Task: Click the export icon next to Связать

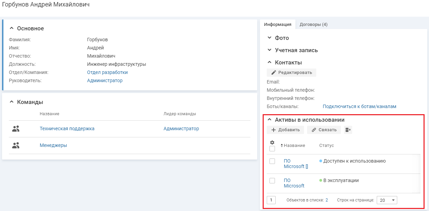Action: point(348,130)
